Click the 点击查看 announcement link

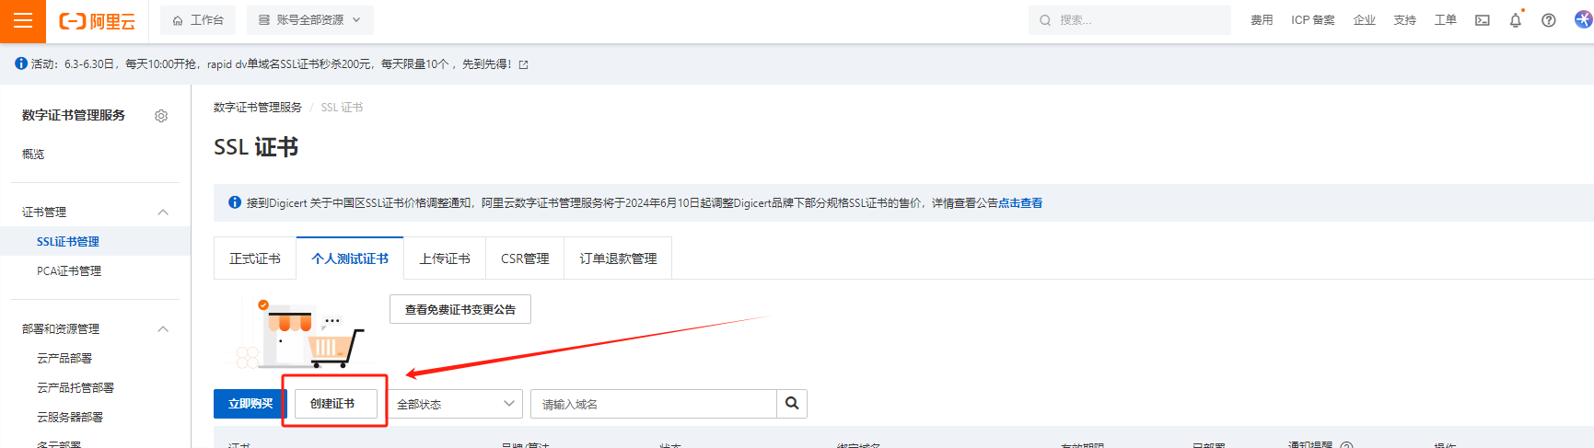1020,203
